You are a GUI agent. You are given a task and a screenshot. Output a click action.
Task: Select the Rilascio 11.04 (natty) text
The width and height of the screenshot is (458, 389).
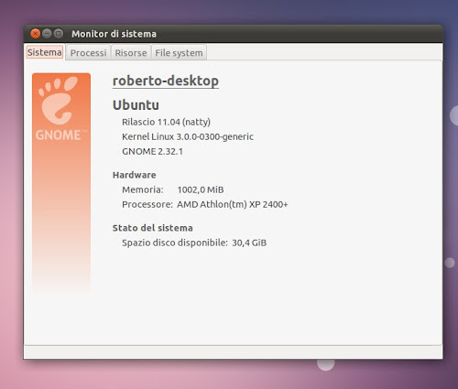pos(166,122)
